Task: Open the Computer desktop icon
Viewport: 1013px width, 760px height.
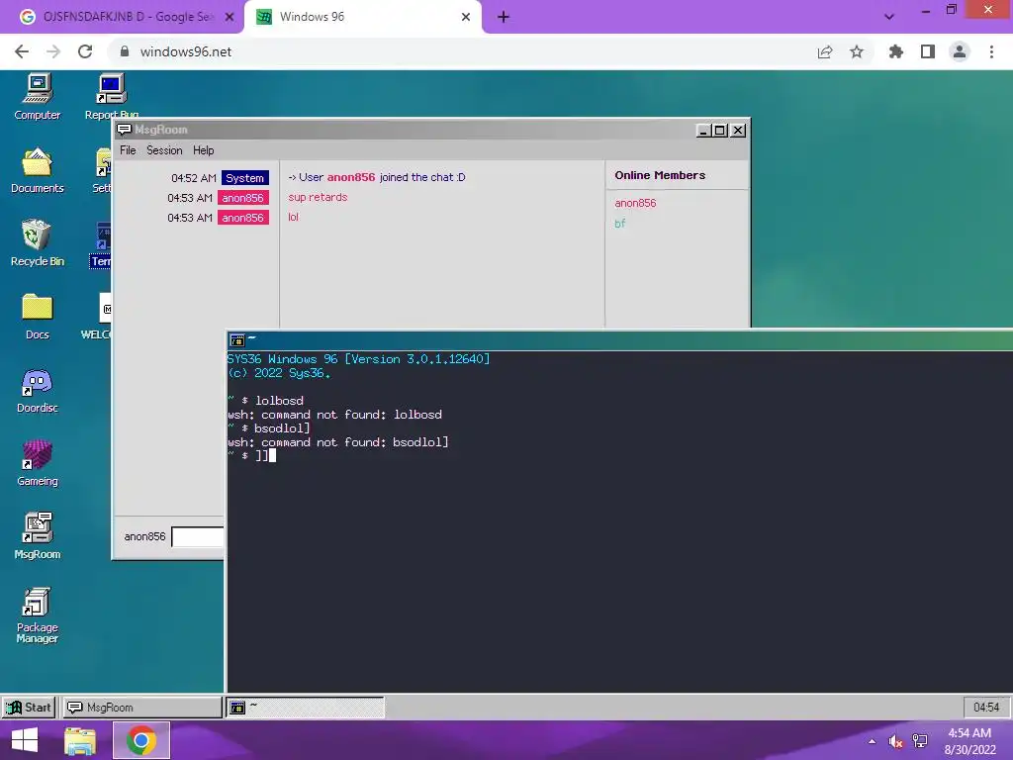Action: (38, 97)
